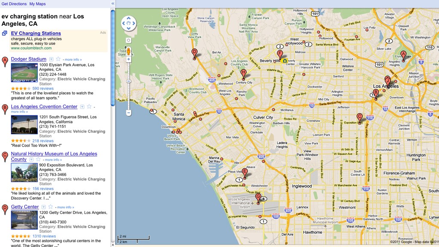Open the My Maps tab
The height and width of the screenshot is (247, 439).
[38, 3]
